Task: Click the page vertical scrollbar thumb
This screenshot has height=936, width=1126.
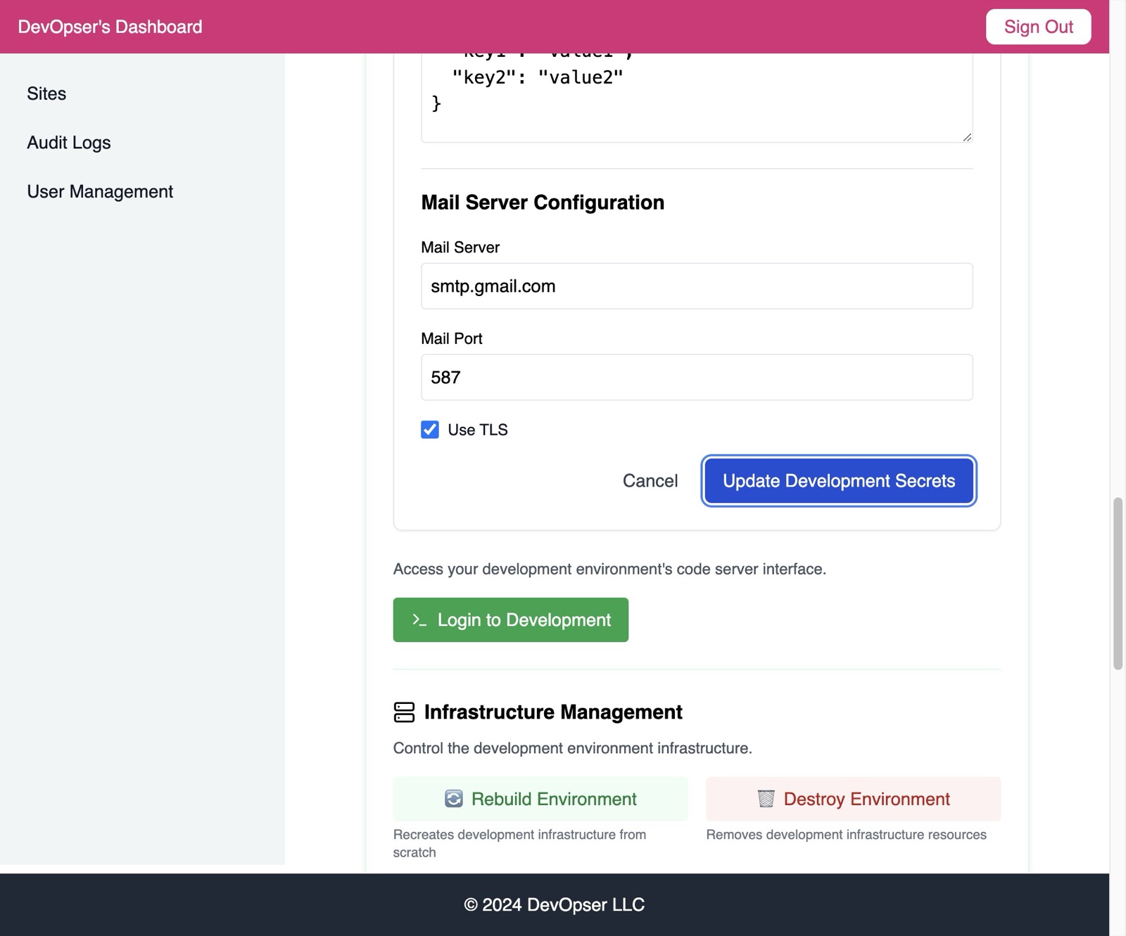Action: click(x=1118, y=584)
